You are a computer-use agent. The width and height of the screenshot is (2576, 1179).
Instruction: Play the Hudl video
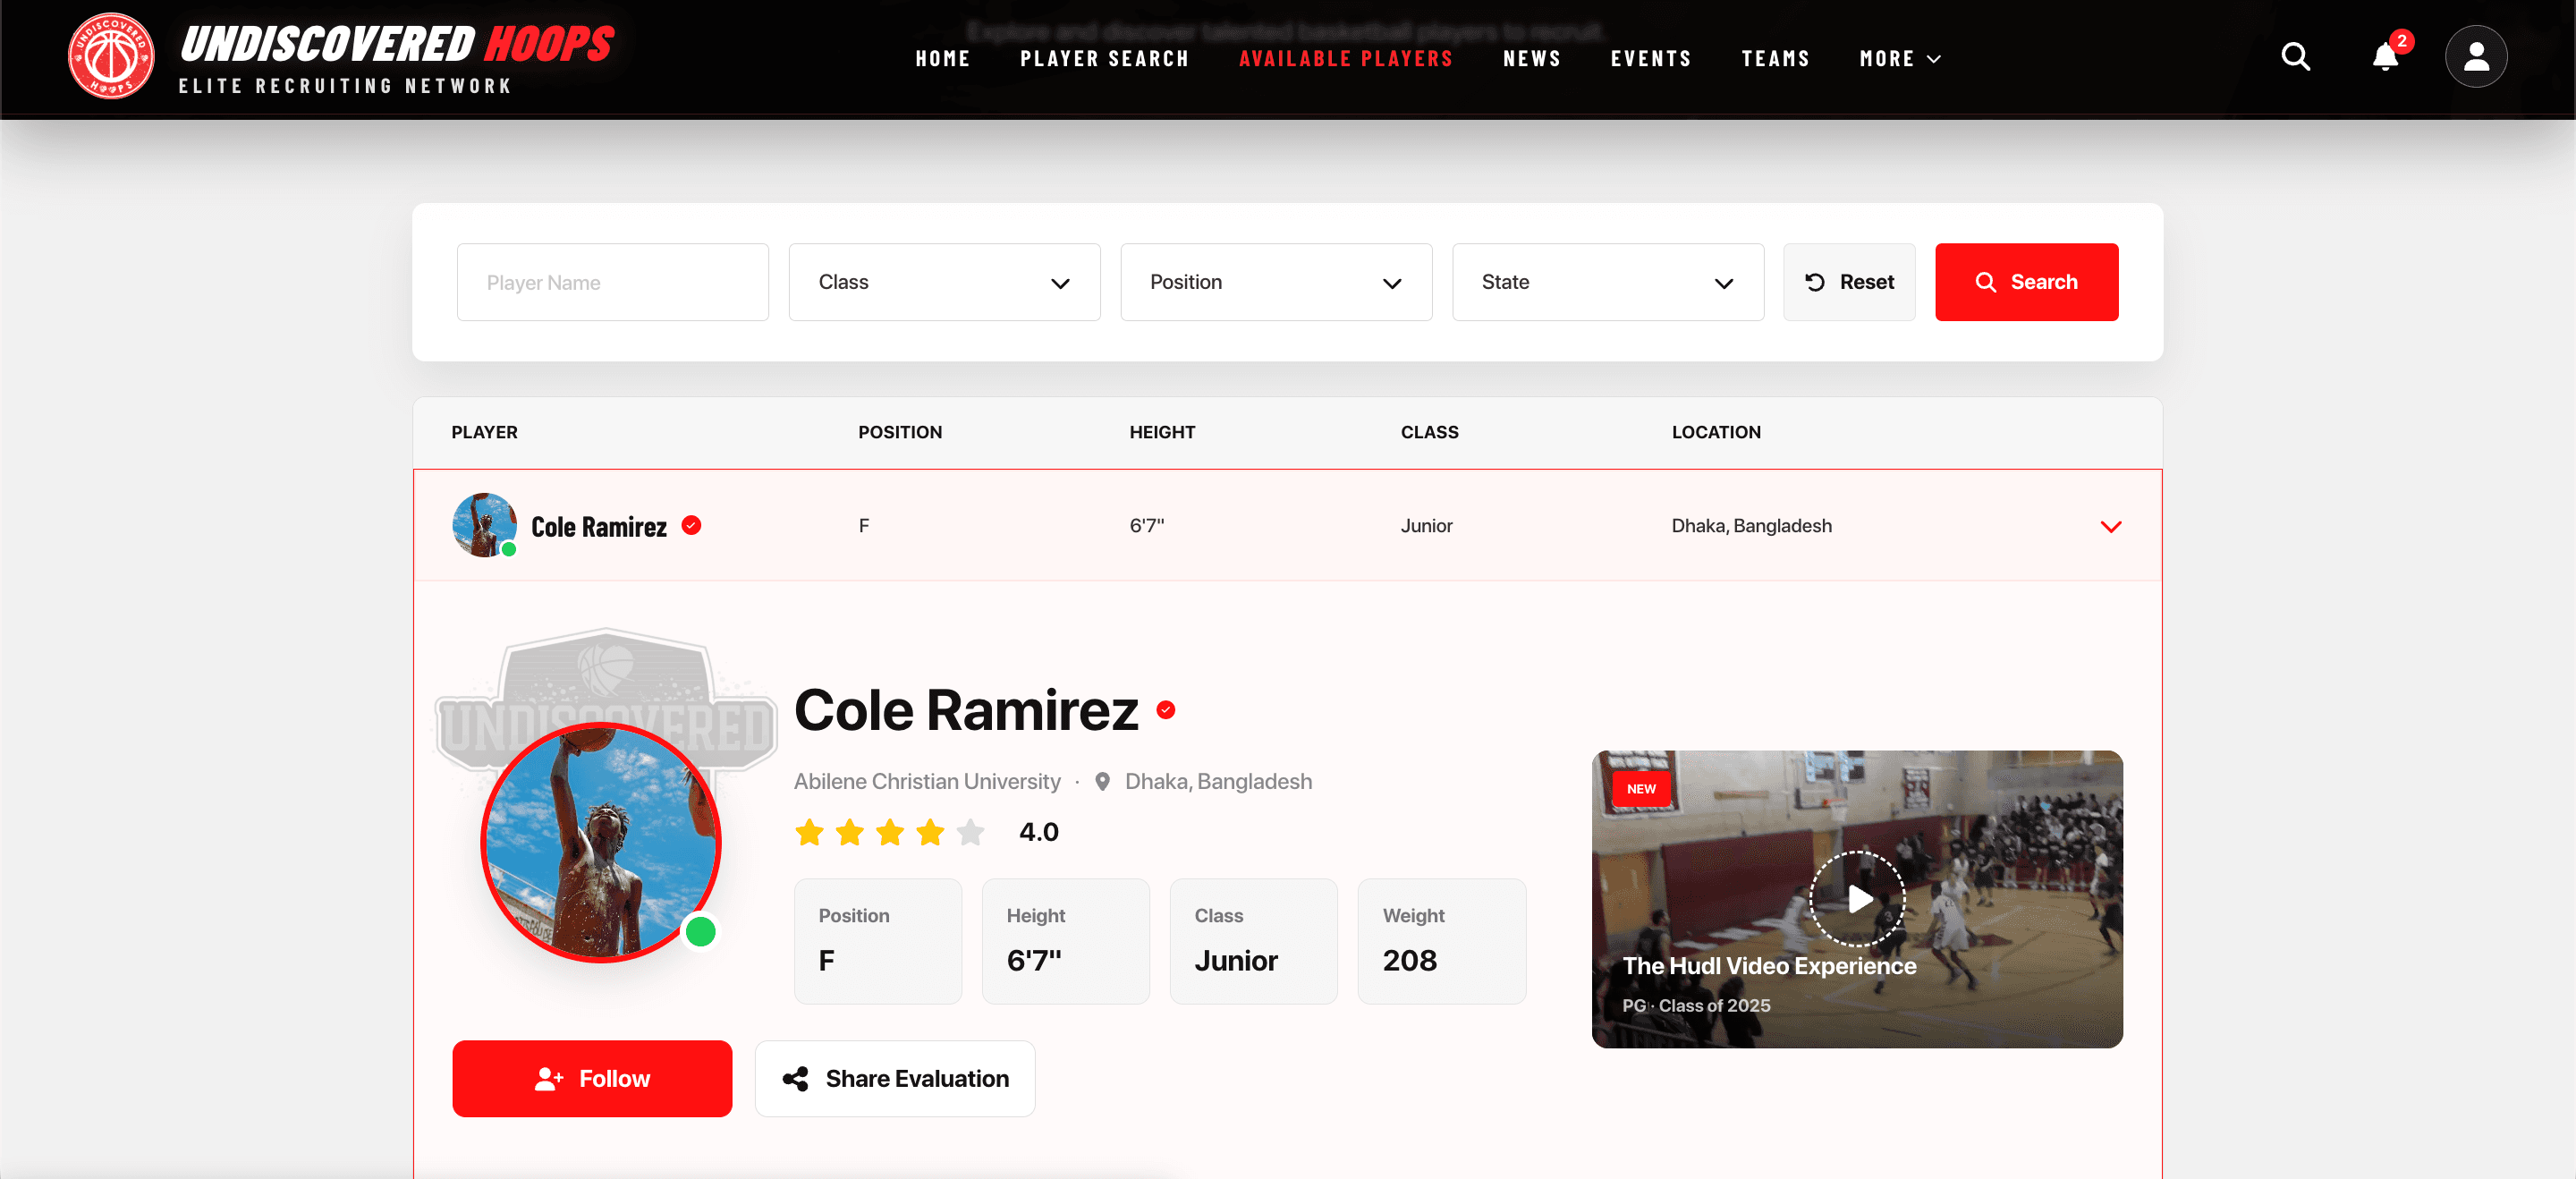(x=1857, y=898)
